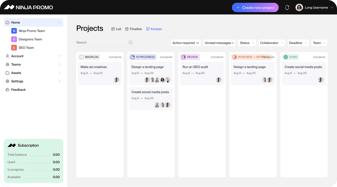The width and height of the screenshot is (337, 187).
Task: Open SEO Team via red S icon
Action: (x=14, y=48)
